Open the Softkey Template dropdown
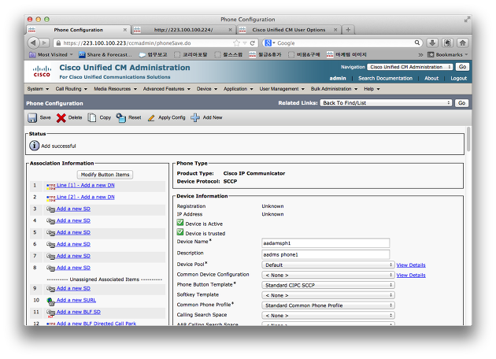Screen dimensions: 496x359 tap(328, 295)
